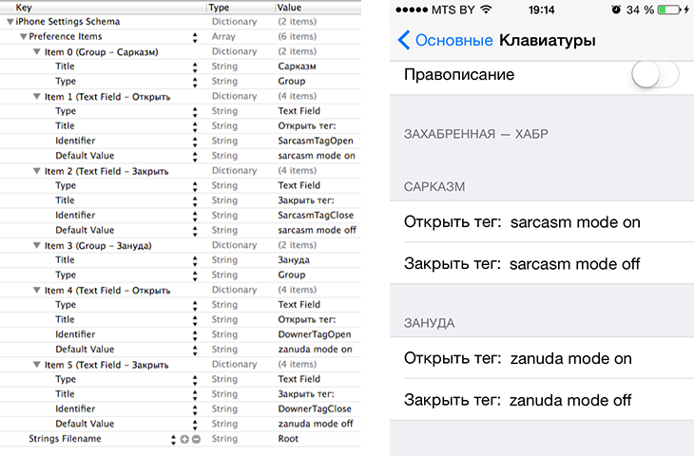Select plist value zanuda mode on
This screenshot has width=694, height=456.
(315, 350)
